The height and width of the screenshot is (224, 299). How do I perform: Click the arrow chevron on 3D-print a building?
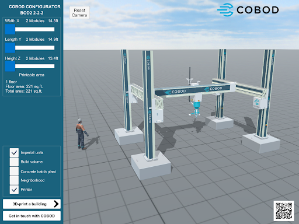(x=56, y=204)
